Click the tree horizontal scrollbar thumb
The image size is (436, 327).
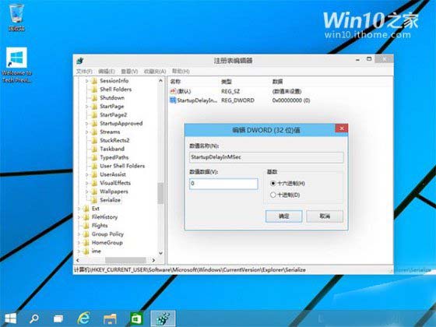tap(125, 260)
